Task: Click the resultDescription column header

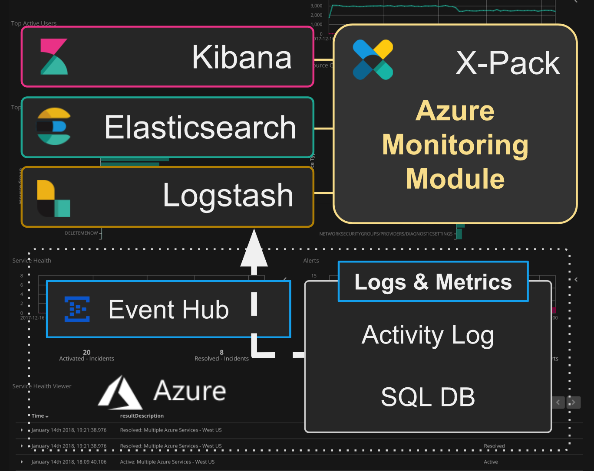Action: pyautogui.click(x=142, y=416)
